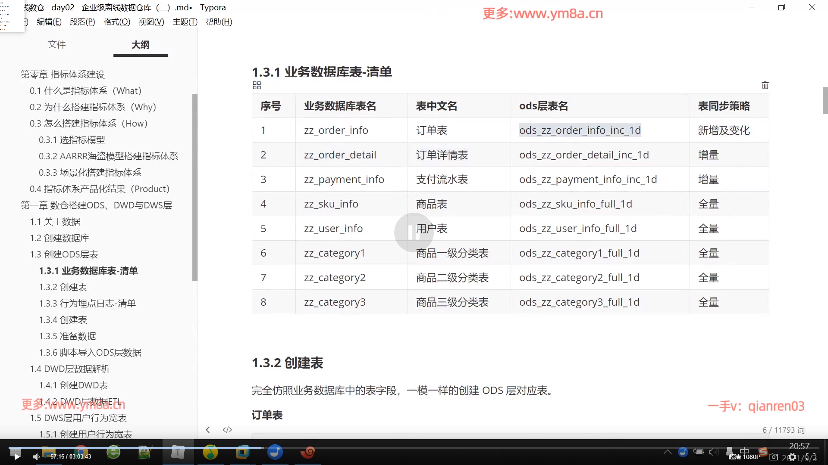Screen dimensions: 828x465
Task: Mute the video volume
Action: [x=36, y=457]
